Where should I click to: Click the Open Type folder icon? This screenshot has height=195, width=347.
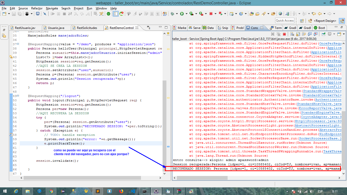tap(252, 14)
